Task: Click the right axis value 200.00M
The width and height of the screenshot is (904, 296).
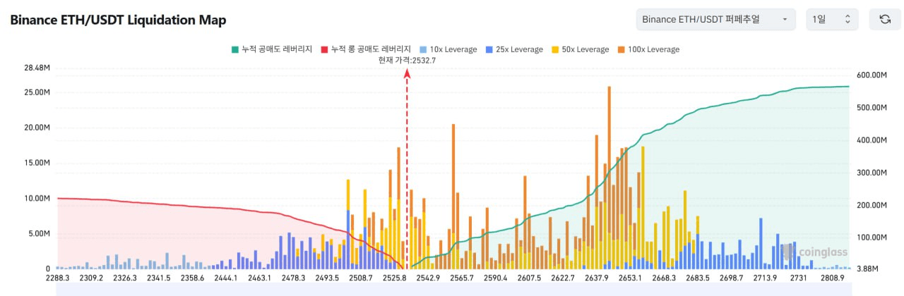Action: [871, 205]
